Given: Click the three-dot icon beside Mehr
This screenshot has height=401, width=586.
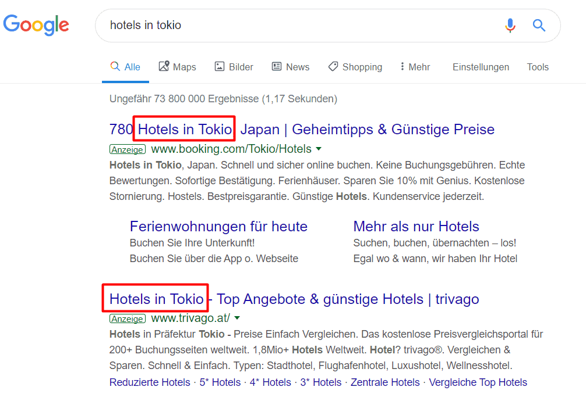Looking at the screenshot, I should click(402, 66).
